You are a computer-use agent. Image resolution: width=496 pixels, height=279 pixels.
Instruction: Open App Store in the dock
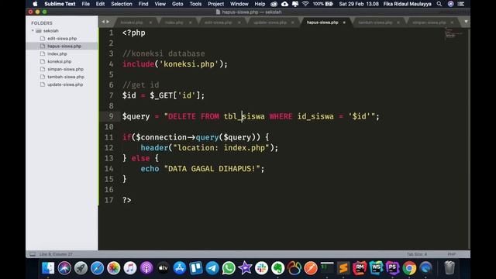179,268
